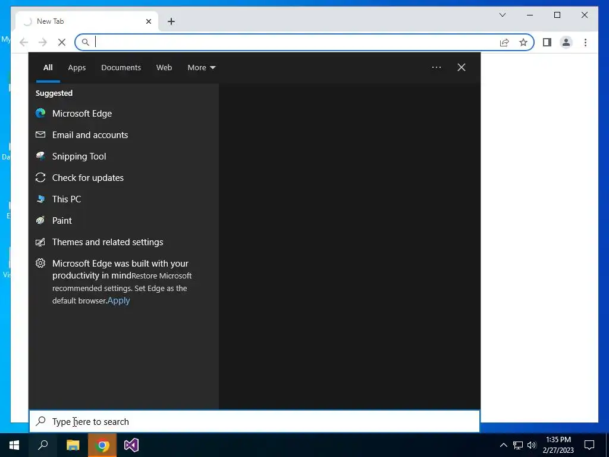Open a new Chrome tab with plus
609x457 pixels.
[x=171, y=21]
